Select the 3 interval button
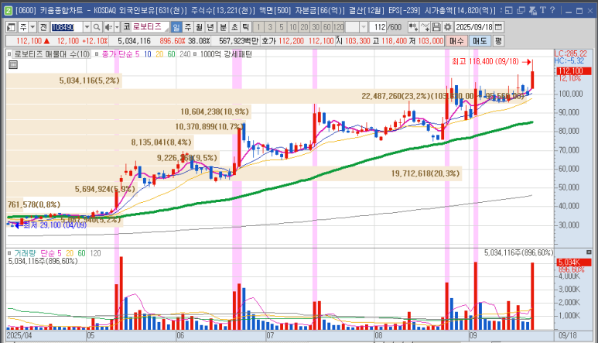 [270, 27]
